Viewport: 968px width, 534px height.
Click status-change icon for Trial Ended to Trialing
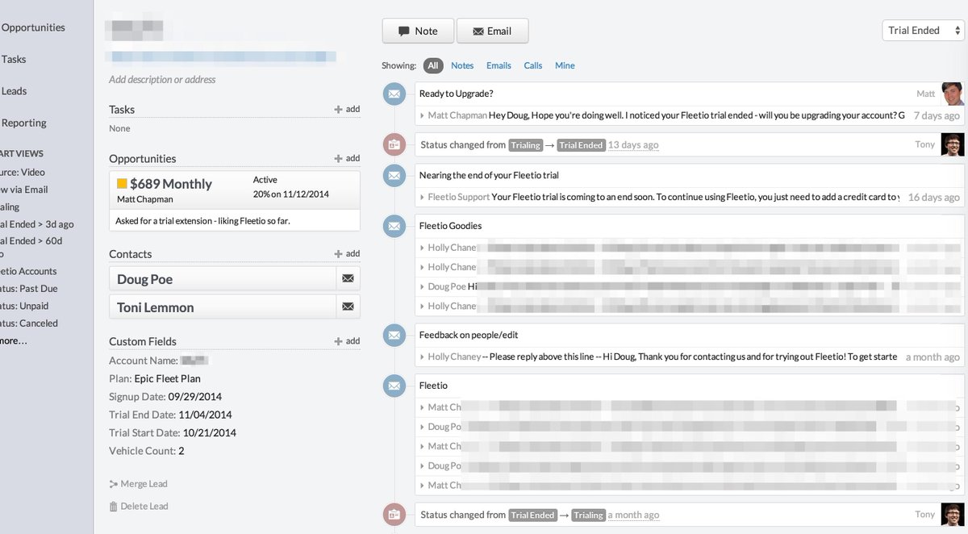394,515
